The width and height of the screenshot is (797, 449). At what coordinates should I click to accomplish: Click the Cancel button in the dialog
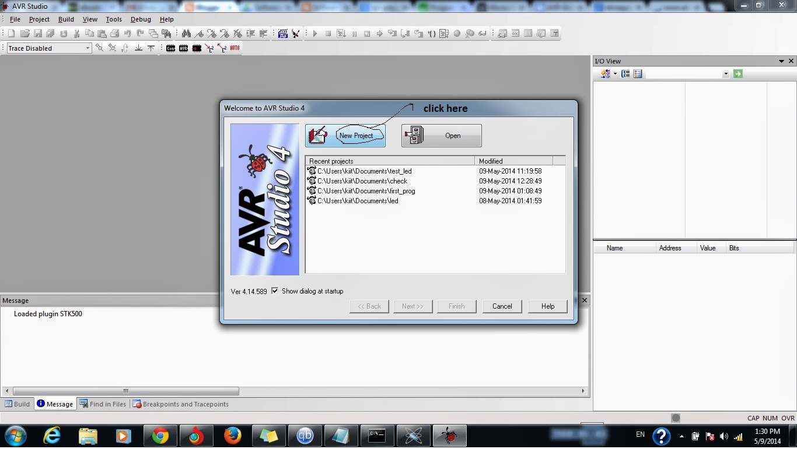pos(502,306)
